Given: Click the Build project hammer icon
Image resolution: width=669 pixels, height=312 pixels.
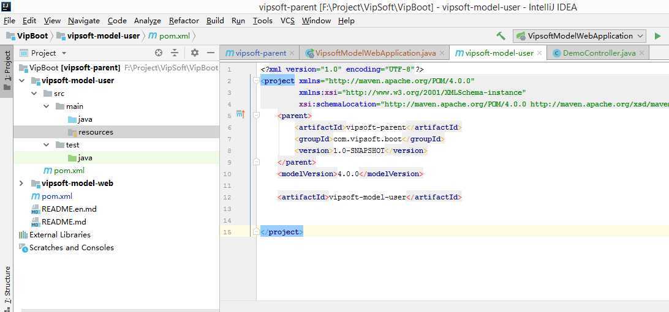Looking at the screenshot, I should 501,36.
